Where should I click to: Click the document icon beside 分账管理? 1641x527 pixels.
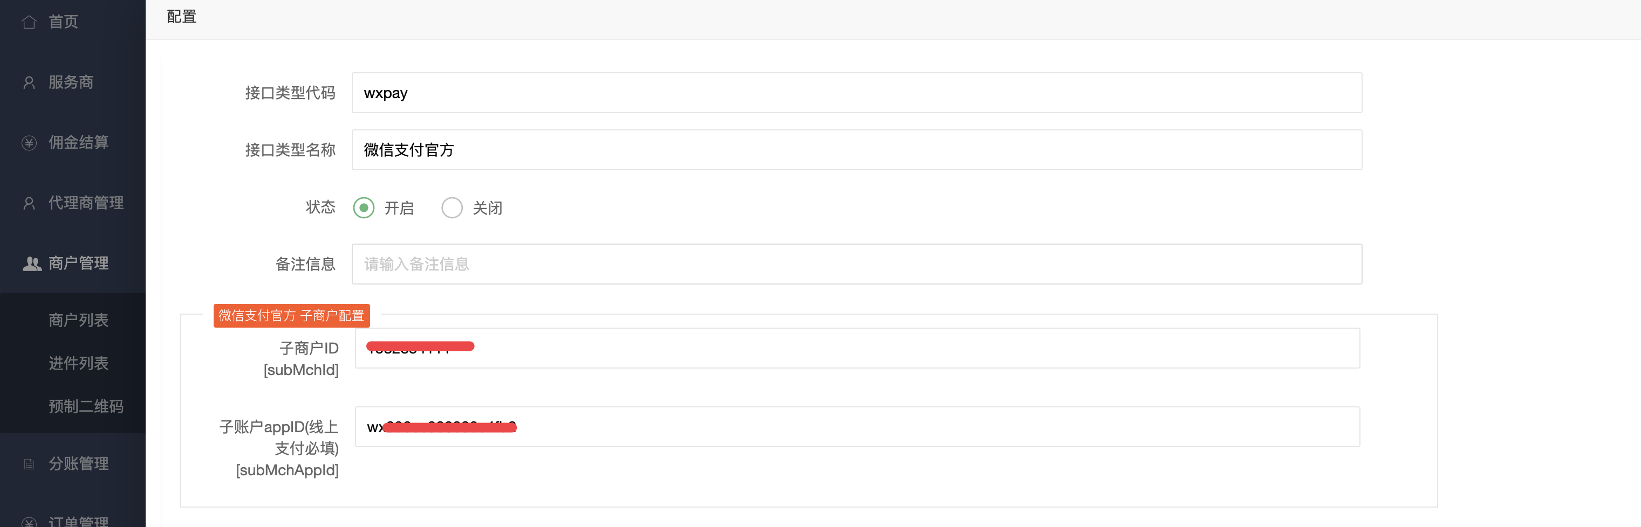click(29, 464)
